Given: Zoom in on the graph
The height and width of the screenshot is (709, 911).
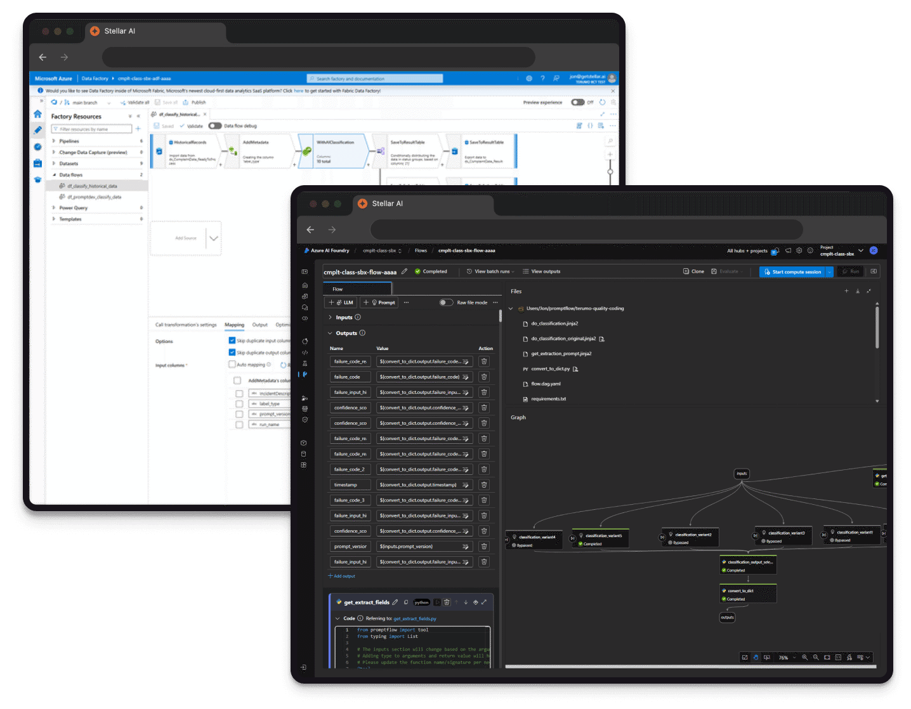Looking at the screenshot, I should pyautogui.click(x=805, y=658).
